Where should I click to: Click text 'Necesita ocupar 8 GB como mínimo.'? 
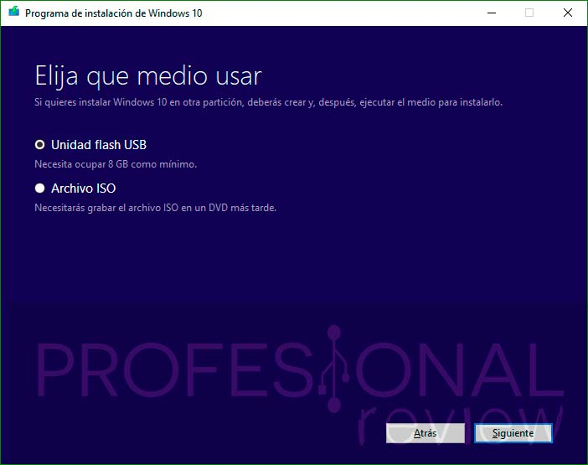tap(116, 164)
